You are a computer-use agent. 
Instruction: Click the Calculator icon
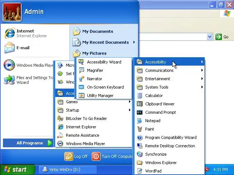click(x=140, y=96)
